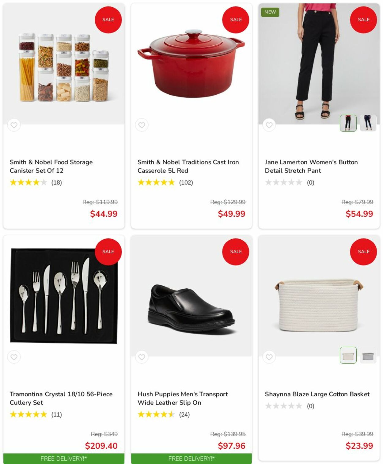
Task: Click NEW badge on stretch pant
Action: click(x=270, y=12)
